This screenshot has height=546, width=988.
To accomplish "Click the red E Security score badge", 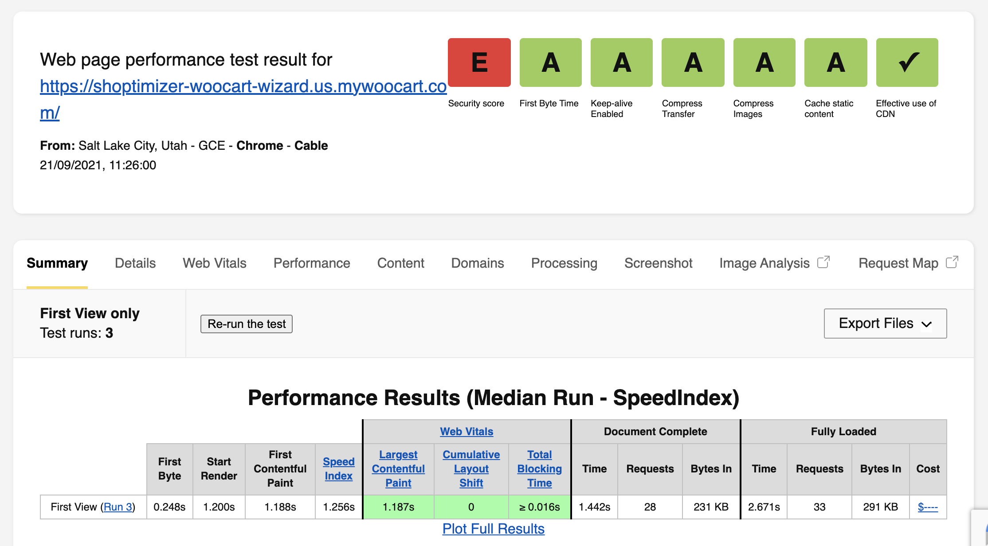I will (479, 62).
